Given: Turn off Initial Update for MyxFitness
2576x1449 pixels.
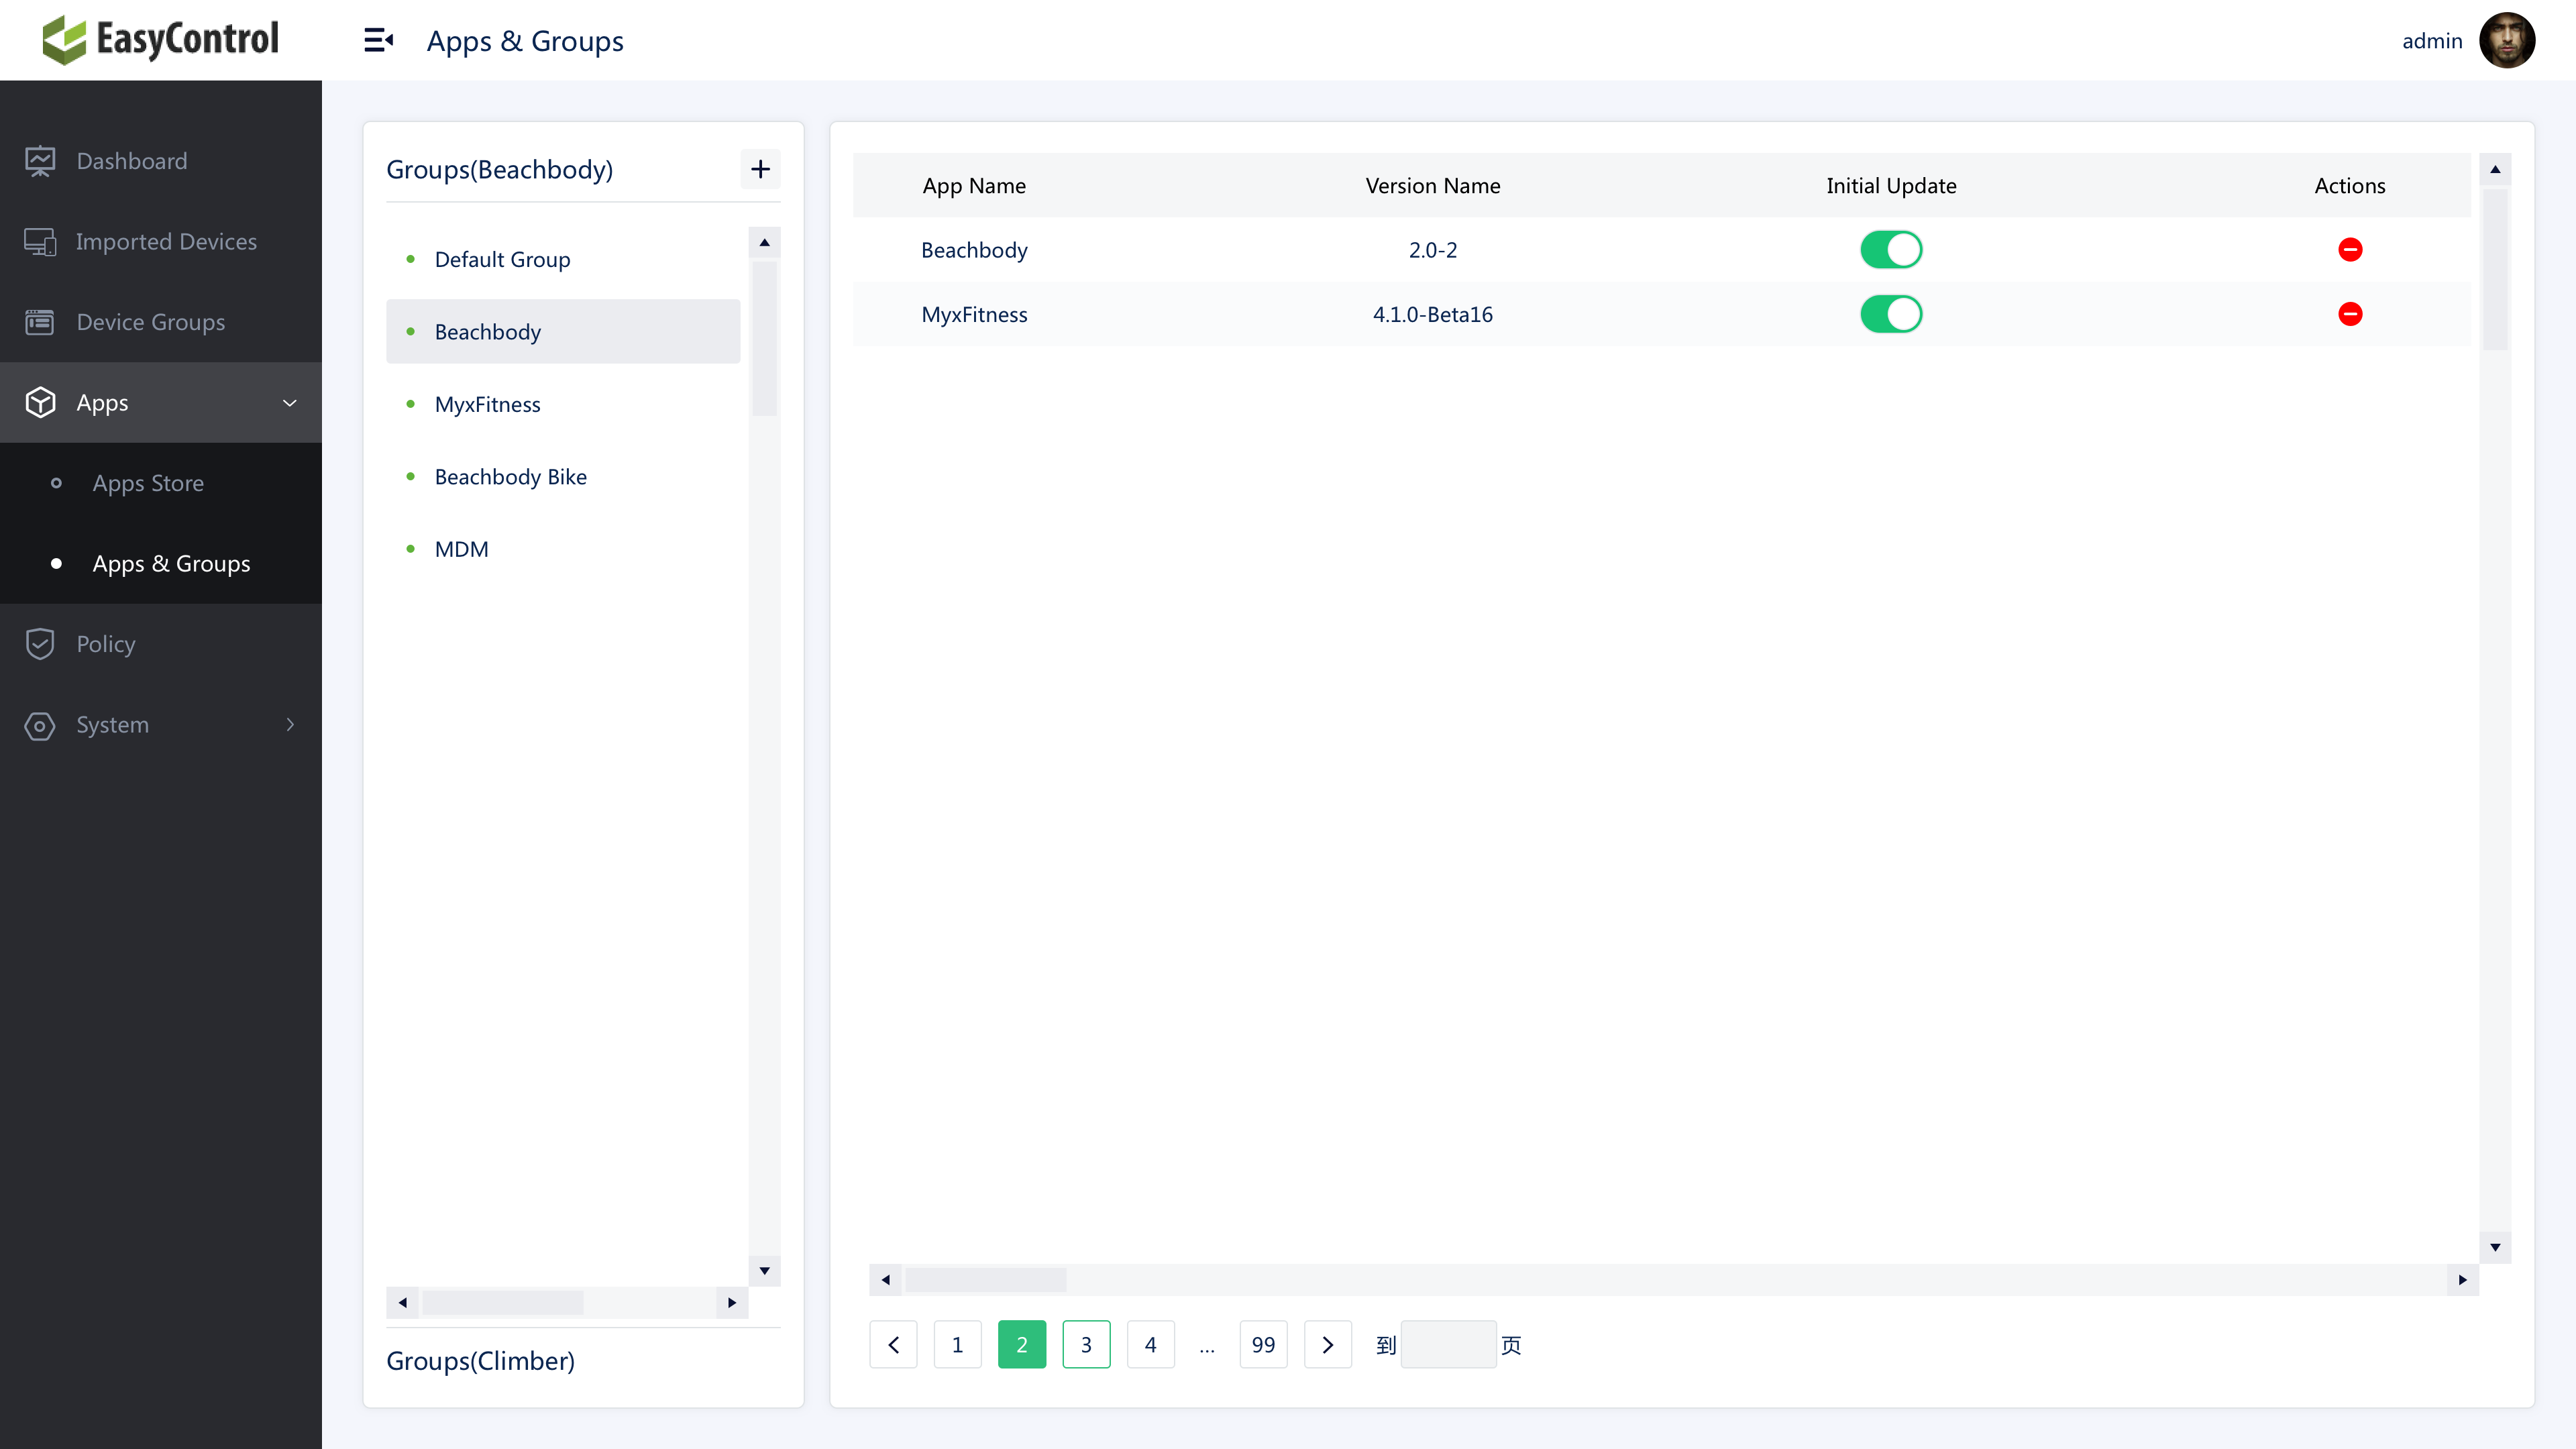Looking at the screenshot, I should pos(1890,313).
